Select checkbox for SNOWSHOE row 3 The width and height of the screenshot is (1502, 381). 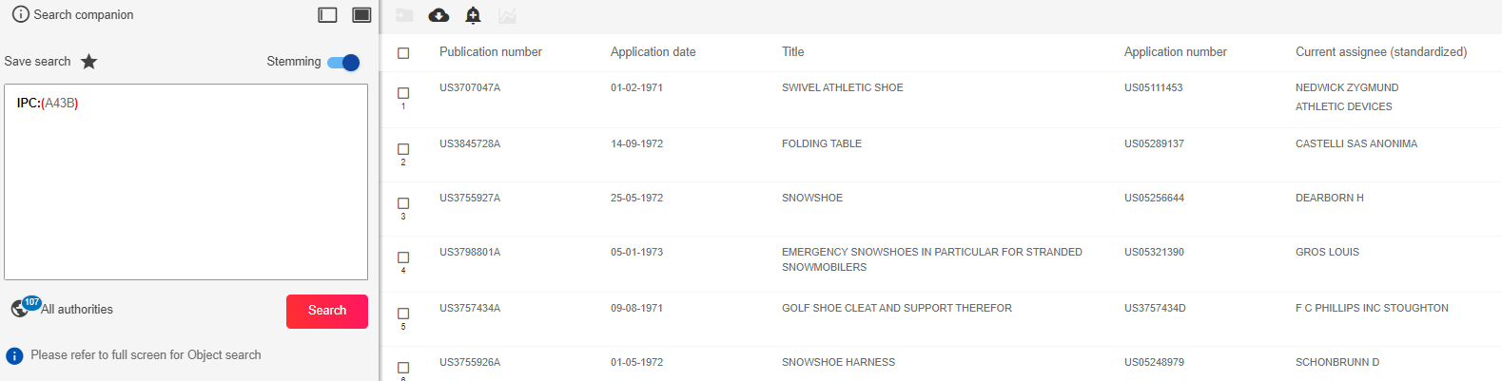(x=403, y=203)
